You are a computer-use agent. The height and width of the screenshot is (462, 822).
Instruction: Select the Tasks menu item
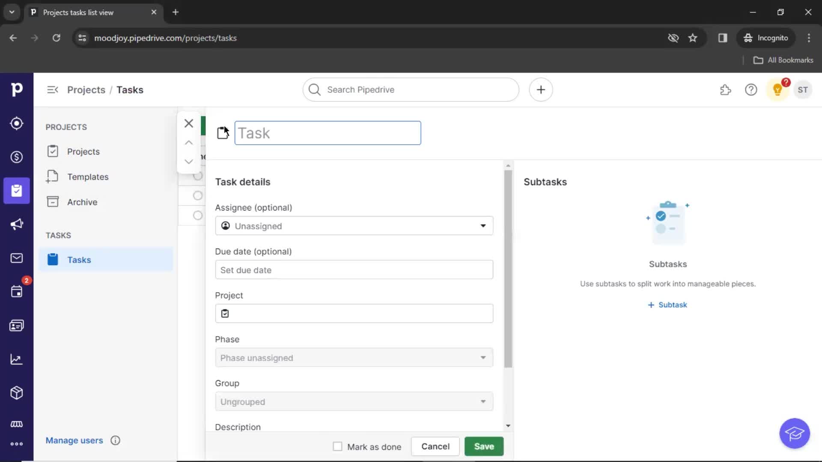pyautogui.click(x=79, y=260)
